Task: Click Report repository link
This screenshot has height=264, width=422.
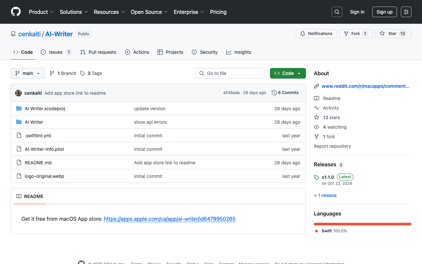Action: tap(332, 146)
